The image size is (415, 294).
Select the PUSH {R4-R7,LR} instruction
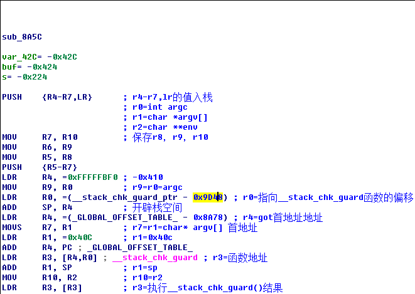(47, 97)
